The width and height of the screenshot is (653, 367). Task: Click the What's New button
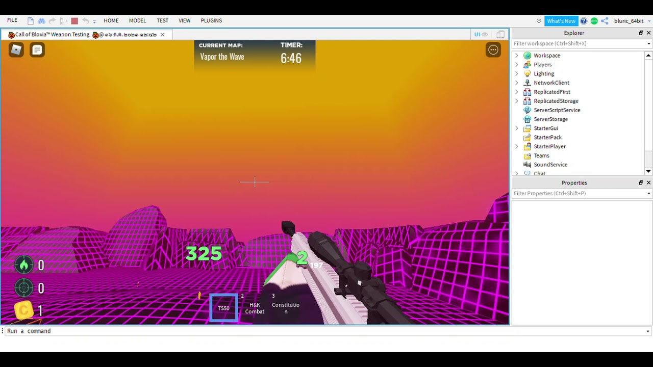click(561, 21)
